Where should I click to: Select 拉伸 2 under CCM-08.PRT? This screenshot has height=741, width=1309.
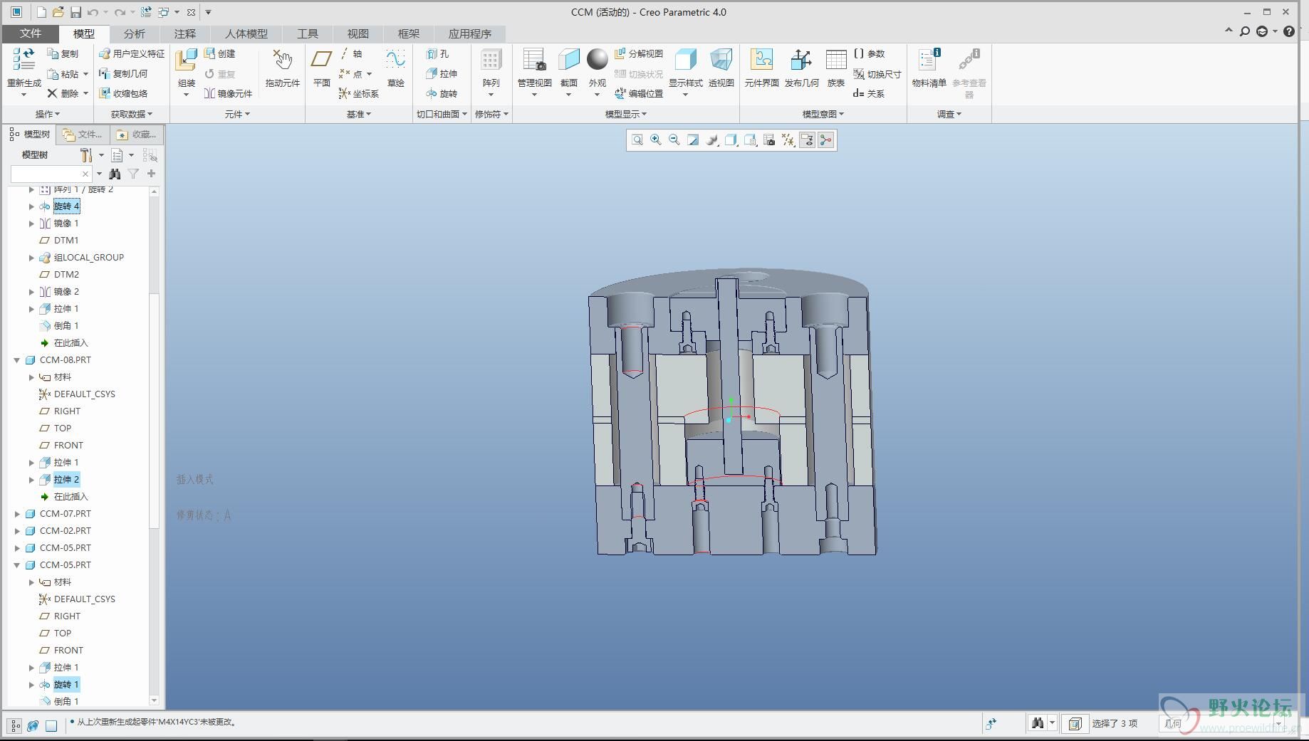point(66,480)
